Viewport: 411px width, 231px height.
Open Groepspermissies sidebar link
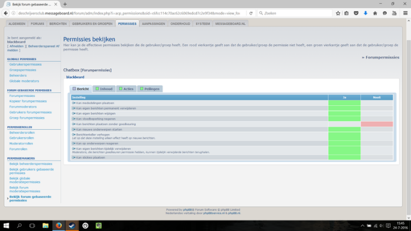tap(23, 70)
